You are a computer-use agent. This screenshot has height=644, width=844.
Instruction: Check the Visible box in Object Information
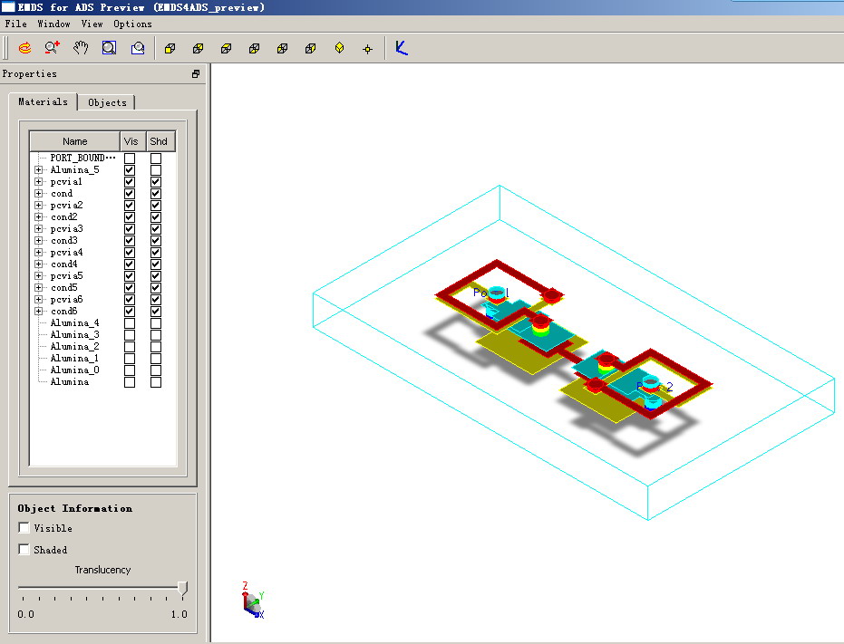click(24, 528)
